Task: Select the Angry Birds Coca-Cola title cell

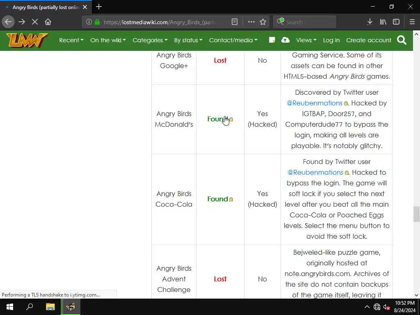Action: [174, 199]
